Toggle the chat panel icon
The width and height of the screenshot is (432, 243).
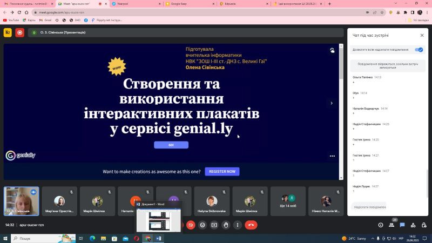[x=402, y=225]
